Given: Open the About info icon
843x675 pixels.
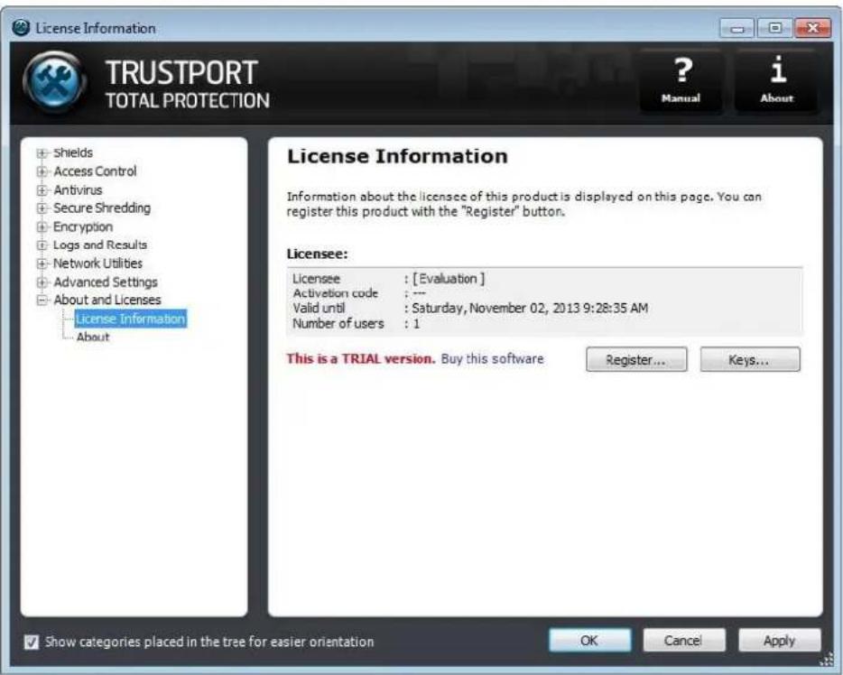Looking at the screenshot, I should [776, 80].
